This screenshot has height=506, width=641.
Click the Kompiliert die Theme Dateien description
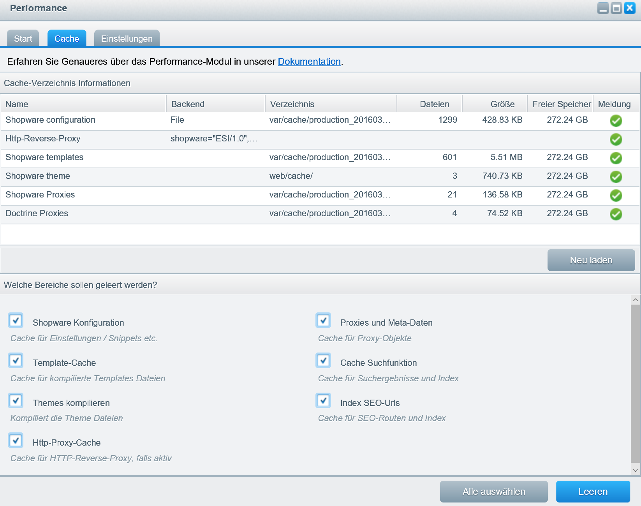point(67,418)
